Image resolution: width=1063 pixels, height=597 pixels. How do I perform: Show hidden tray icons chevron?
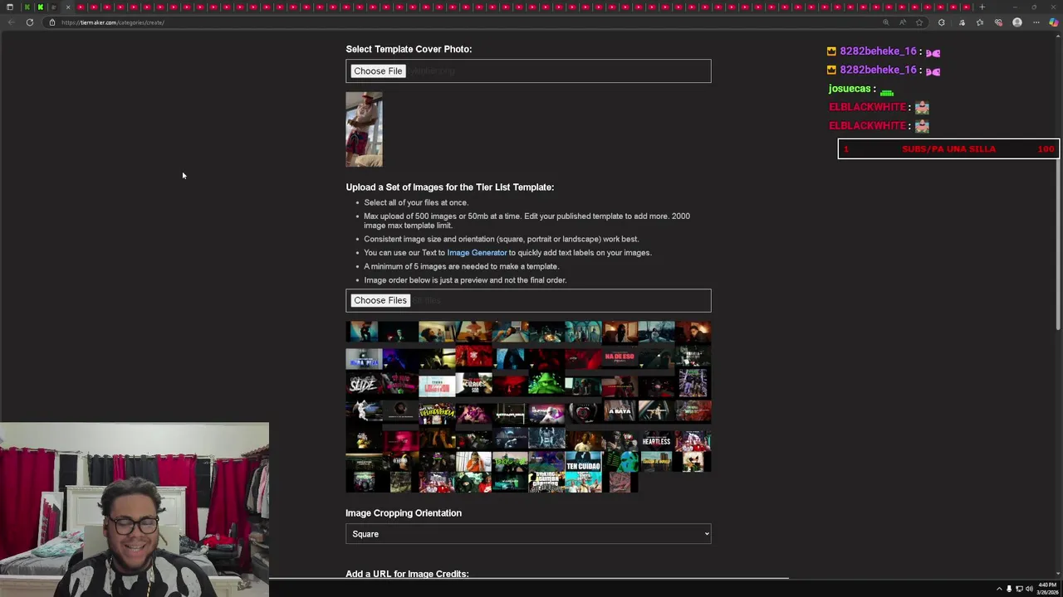pyautogui.click(x=999, y=589)
